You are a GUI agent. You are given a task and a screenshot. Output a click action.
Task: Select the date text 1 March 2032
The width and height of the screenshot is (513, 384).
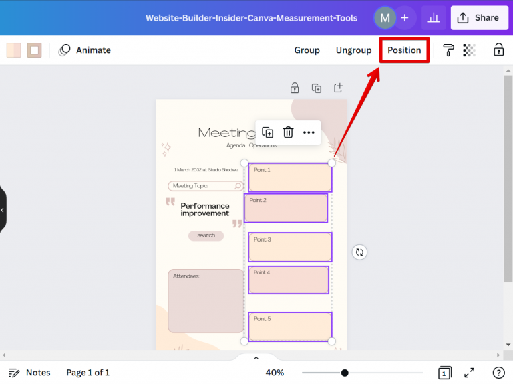click(x=206, y=170)
